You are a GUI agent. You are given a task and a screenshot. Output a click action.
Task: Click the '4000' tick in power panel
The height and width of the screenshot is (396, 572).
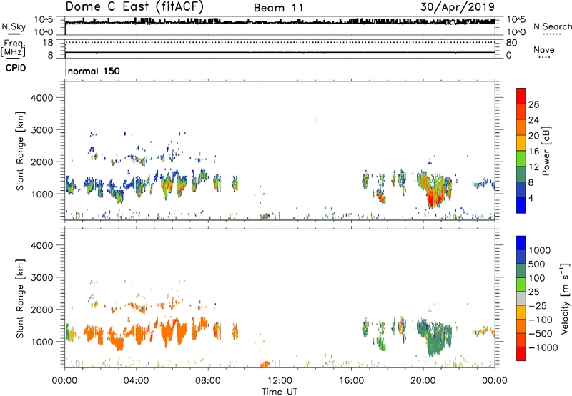pos(42,98)
